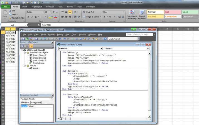Viewport: 199px width, 125px height.
Task: Click the code window vertical scrollbar down arrow
Action: [x=149, y=116]
